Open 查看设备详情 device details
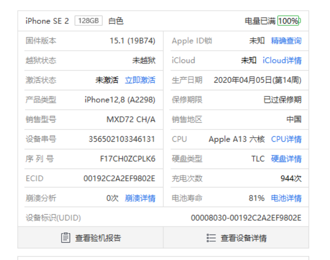This screenshot has width=330, height=260. click(236, 238)
